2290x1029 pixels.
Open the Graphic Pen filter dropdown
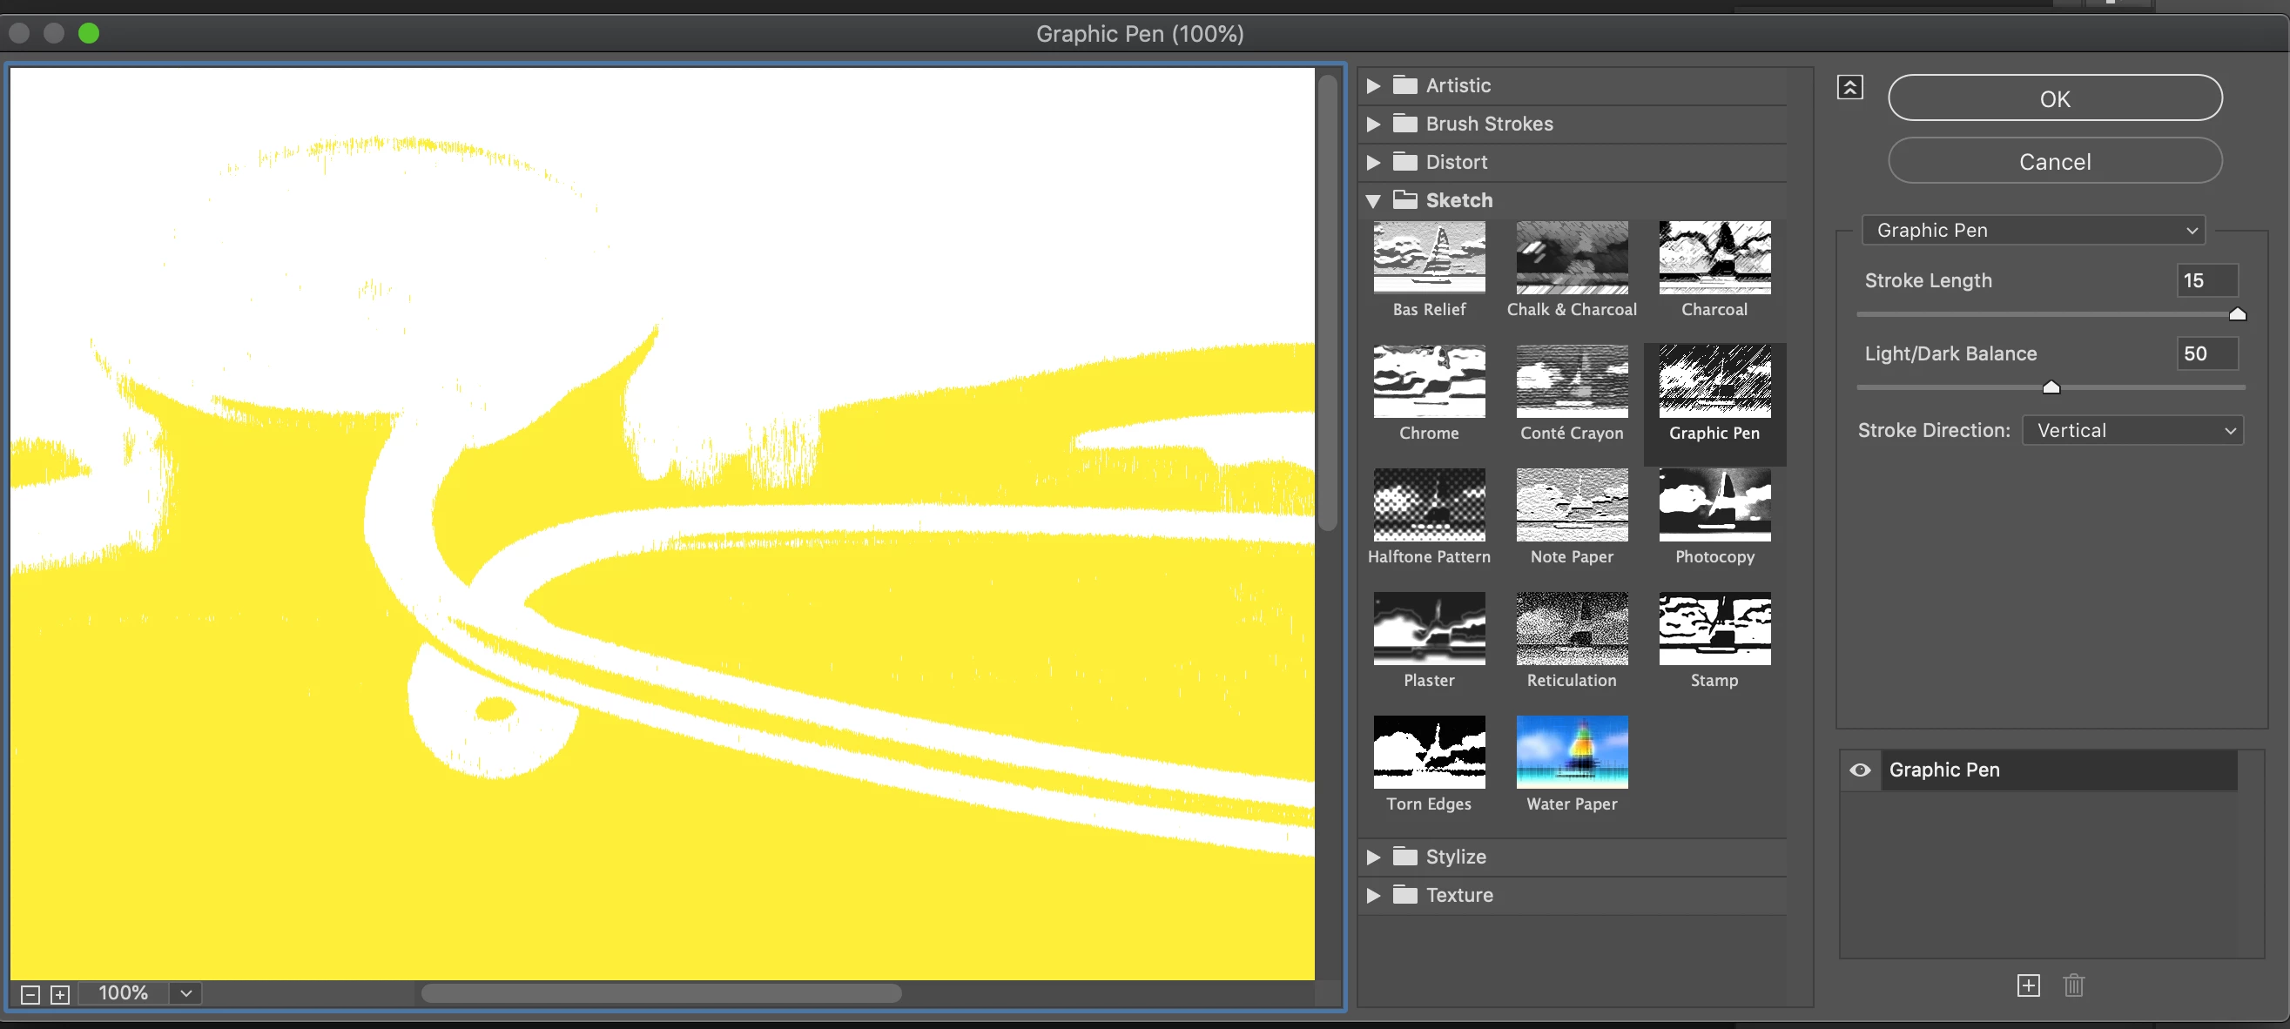coord(2032,230)
